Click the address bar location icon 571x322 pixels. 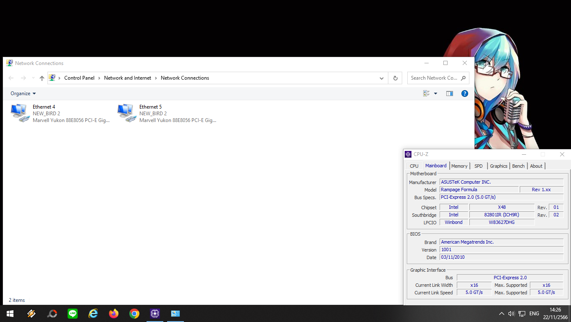(52, 78)
